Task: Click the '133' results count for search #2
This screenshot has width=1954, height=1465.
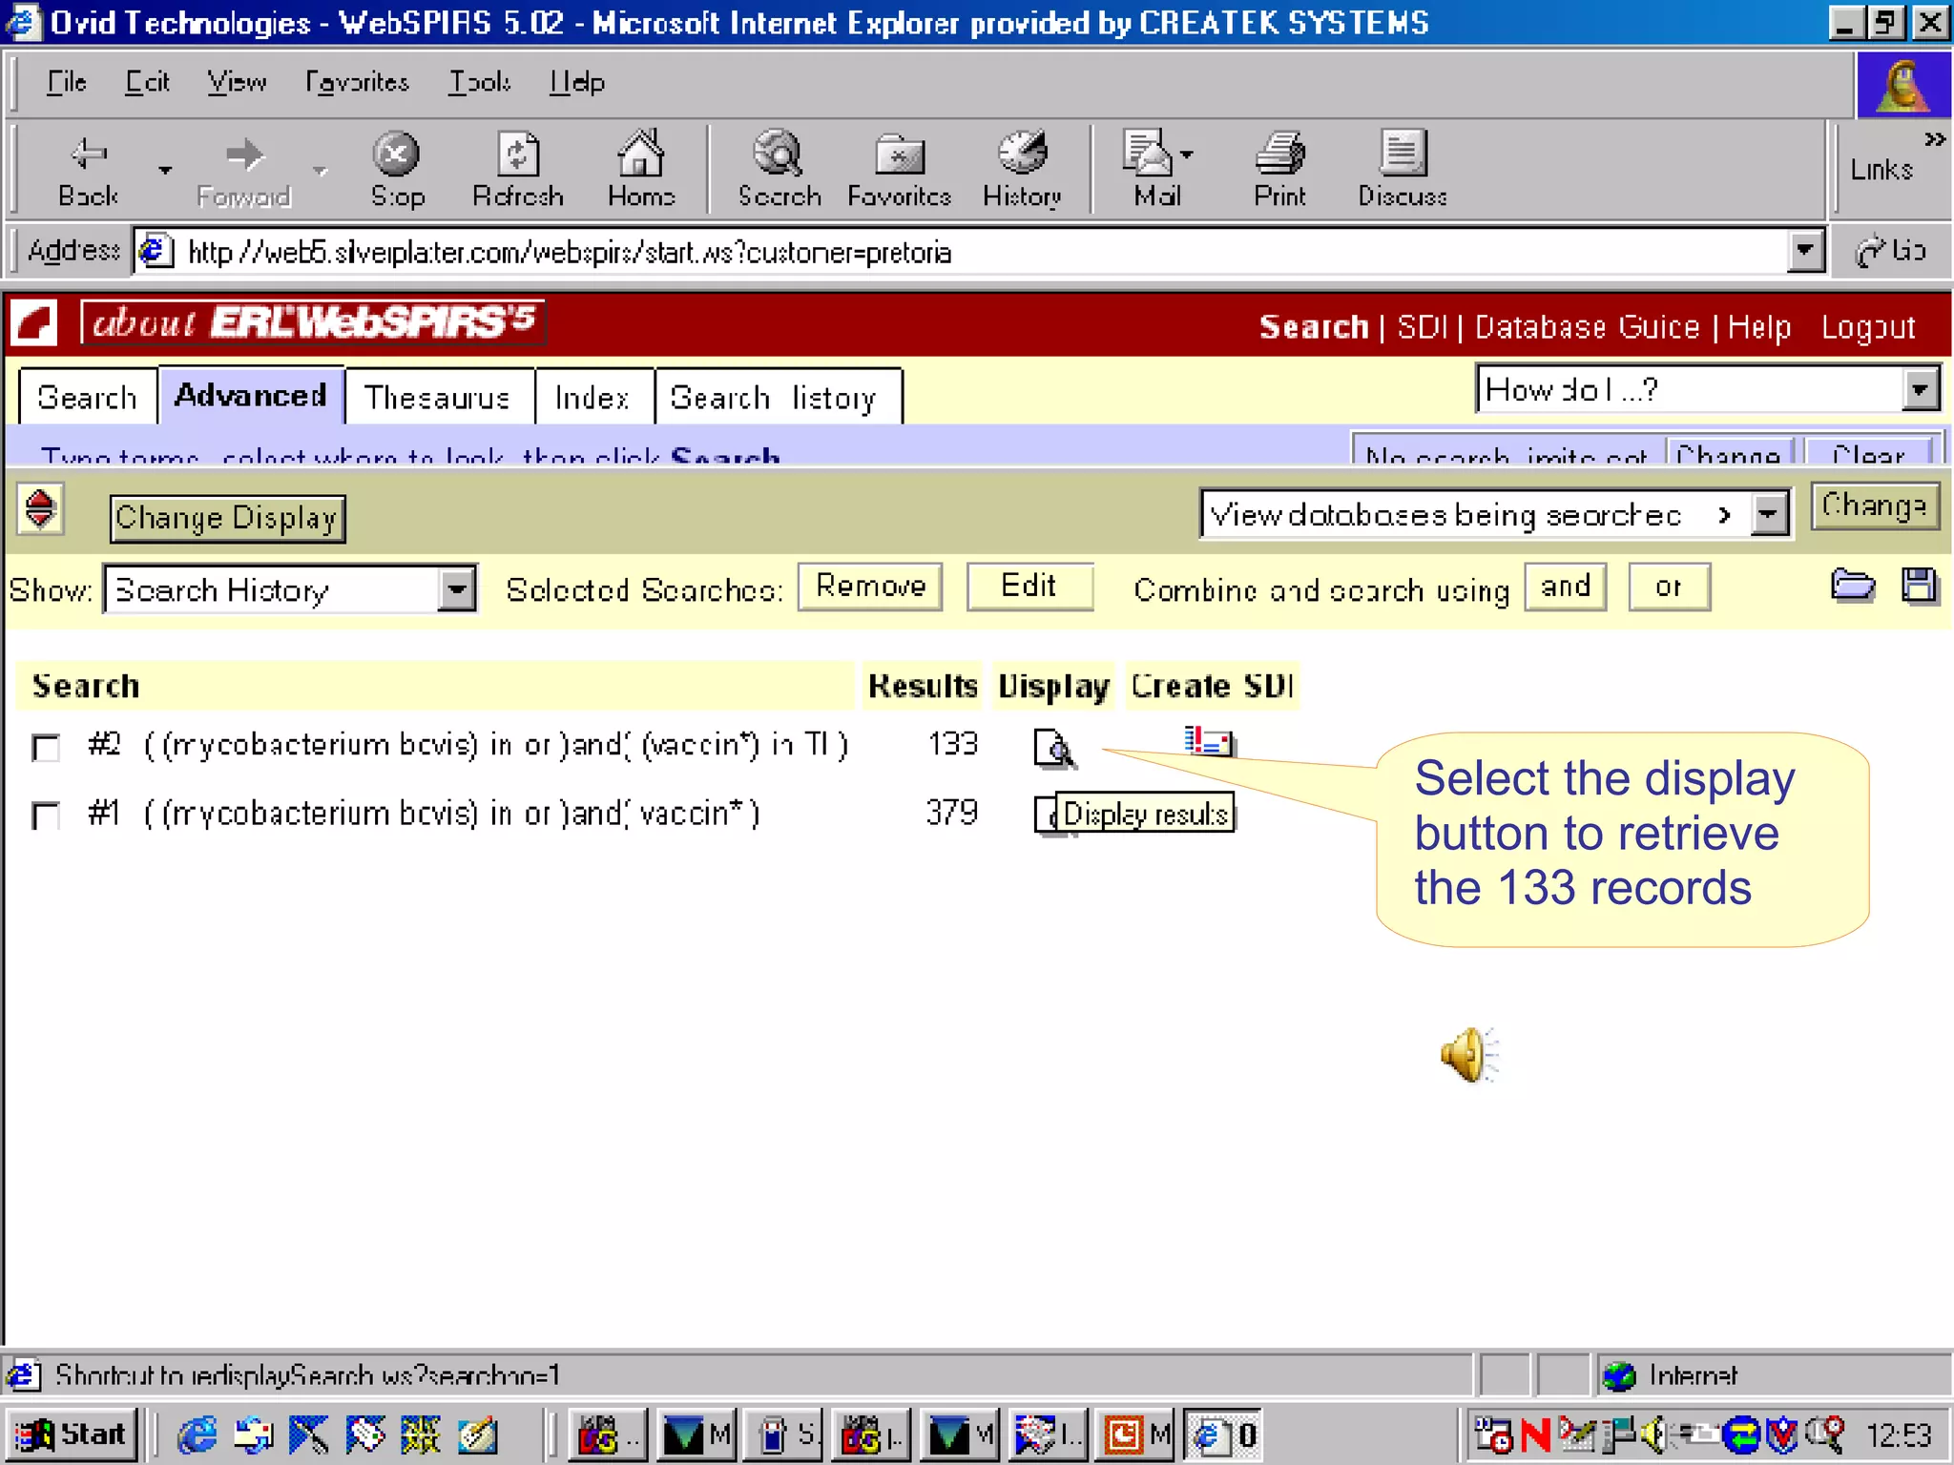Action: click(952, 744)
